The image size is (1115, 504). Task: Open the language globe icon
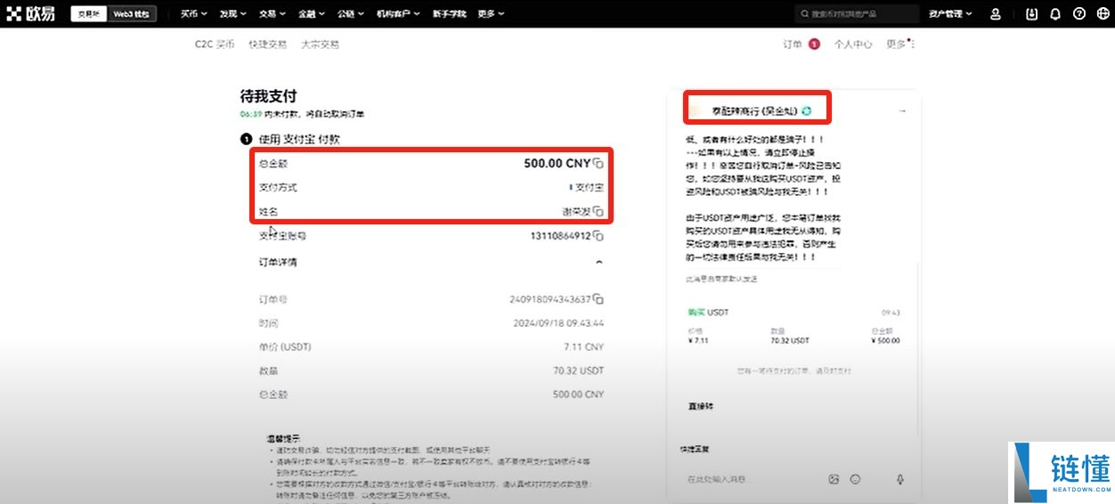[1103, 14]
